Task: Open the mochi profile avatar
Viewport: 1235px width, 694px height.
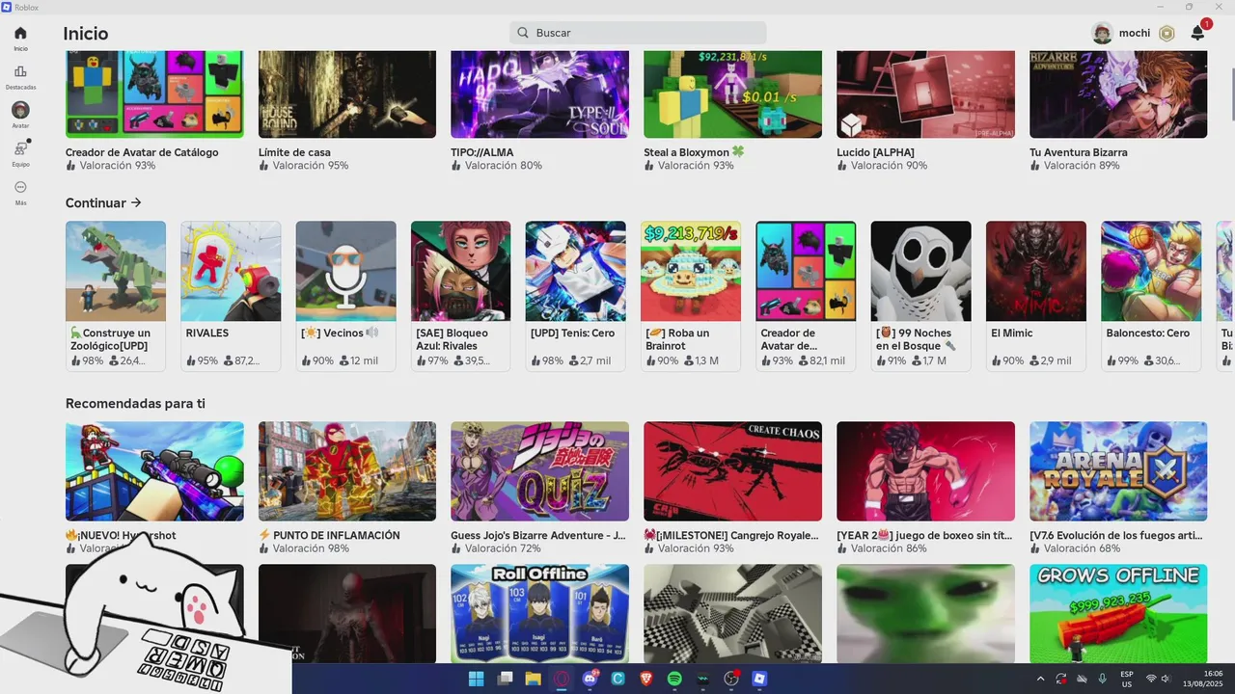Action: pyautogui.click(x=1103, y=33)
